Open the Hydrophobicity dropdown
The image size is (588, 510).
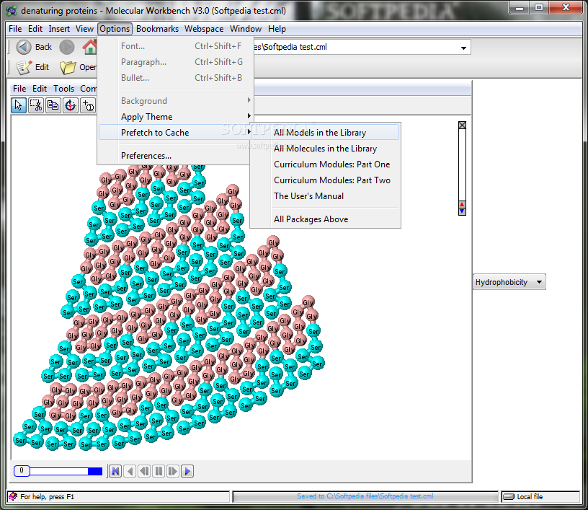509,282
